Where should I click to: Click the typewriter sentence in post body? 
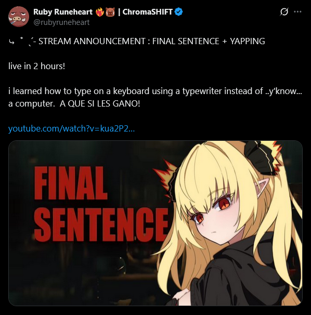155,97
